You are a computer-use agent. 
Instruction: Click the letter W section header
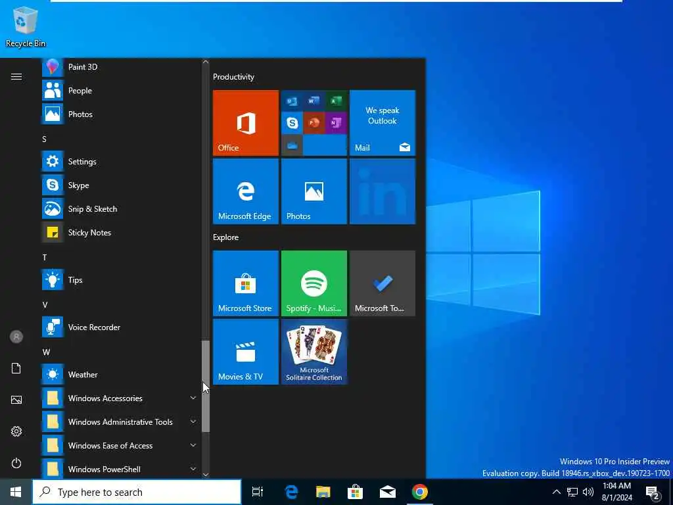(46, 352)
